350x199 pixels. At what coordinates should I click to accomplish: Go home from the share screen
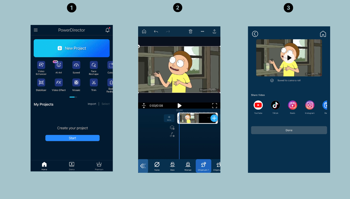323,34
